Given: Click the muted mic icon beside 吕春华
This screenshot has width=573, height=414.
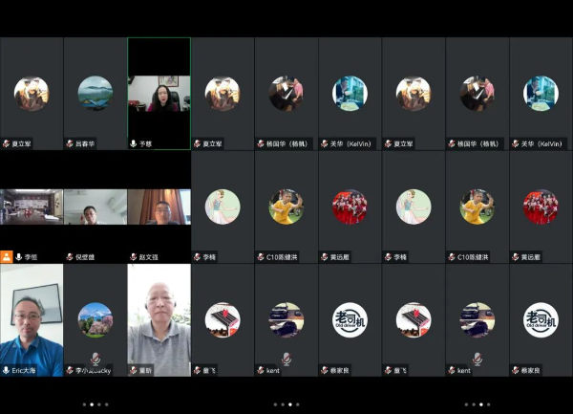Looking at the screenshot, I should pyautogui.click(x=70, y=143).
